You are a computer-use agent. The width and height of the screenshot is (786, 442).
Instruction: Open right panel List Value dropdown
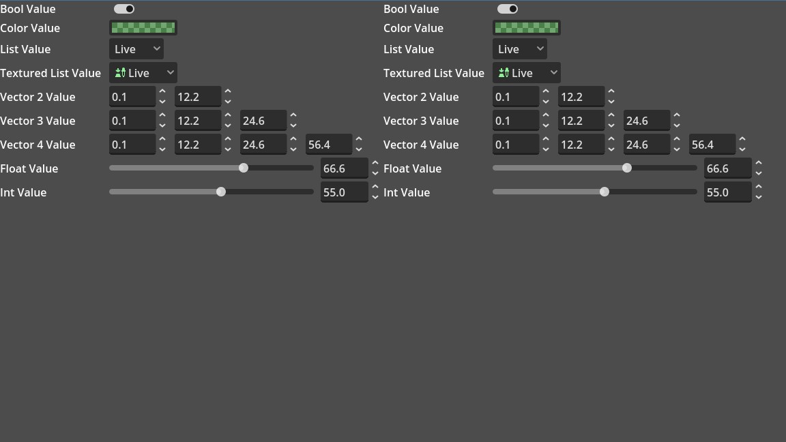point(520,49)
